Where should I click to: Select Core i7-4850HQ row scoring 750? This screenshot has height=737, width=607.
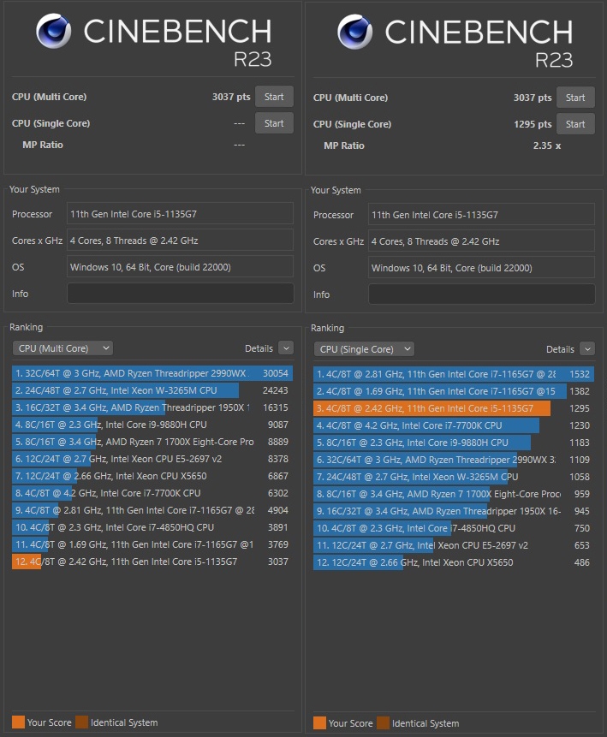tap(454, 529)
